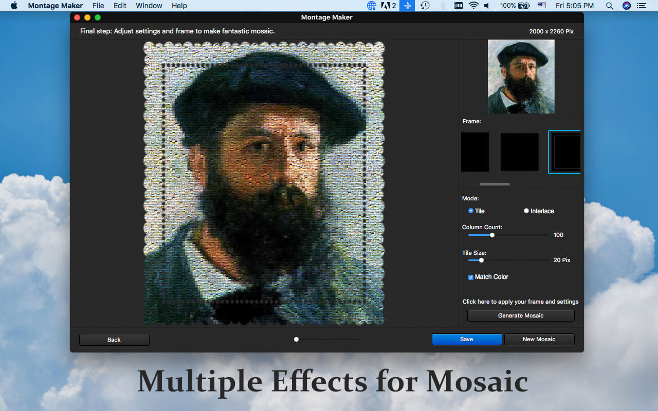Switch mode to Interlace
Viewport: 658px width, 411px height.
[526, 211]
